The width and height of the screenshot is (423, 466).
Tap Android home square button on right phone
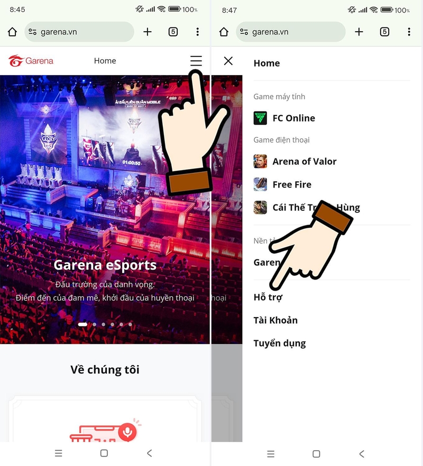click(x=317, y=454)
